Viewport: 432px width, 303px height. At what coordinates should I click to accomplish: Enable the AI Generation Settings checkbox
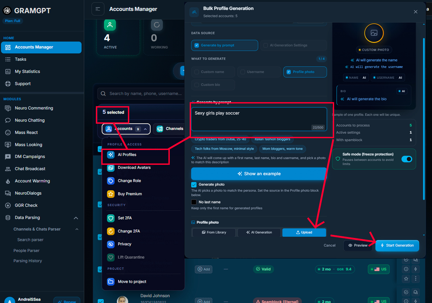(266, 46)
